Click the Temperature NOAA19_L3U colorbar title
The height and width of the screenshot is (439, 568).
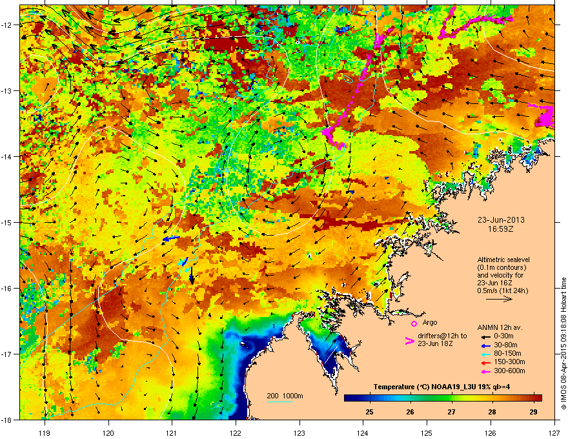click(441, 387)
